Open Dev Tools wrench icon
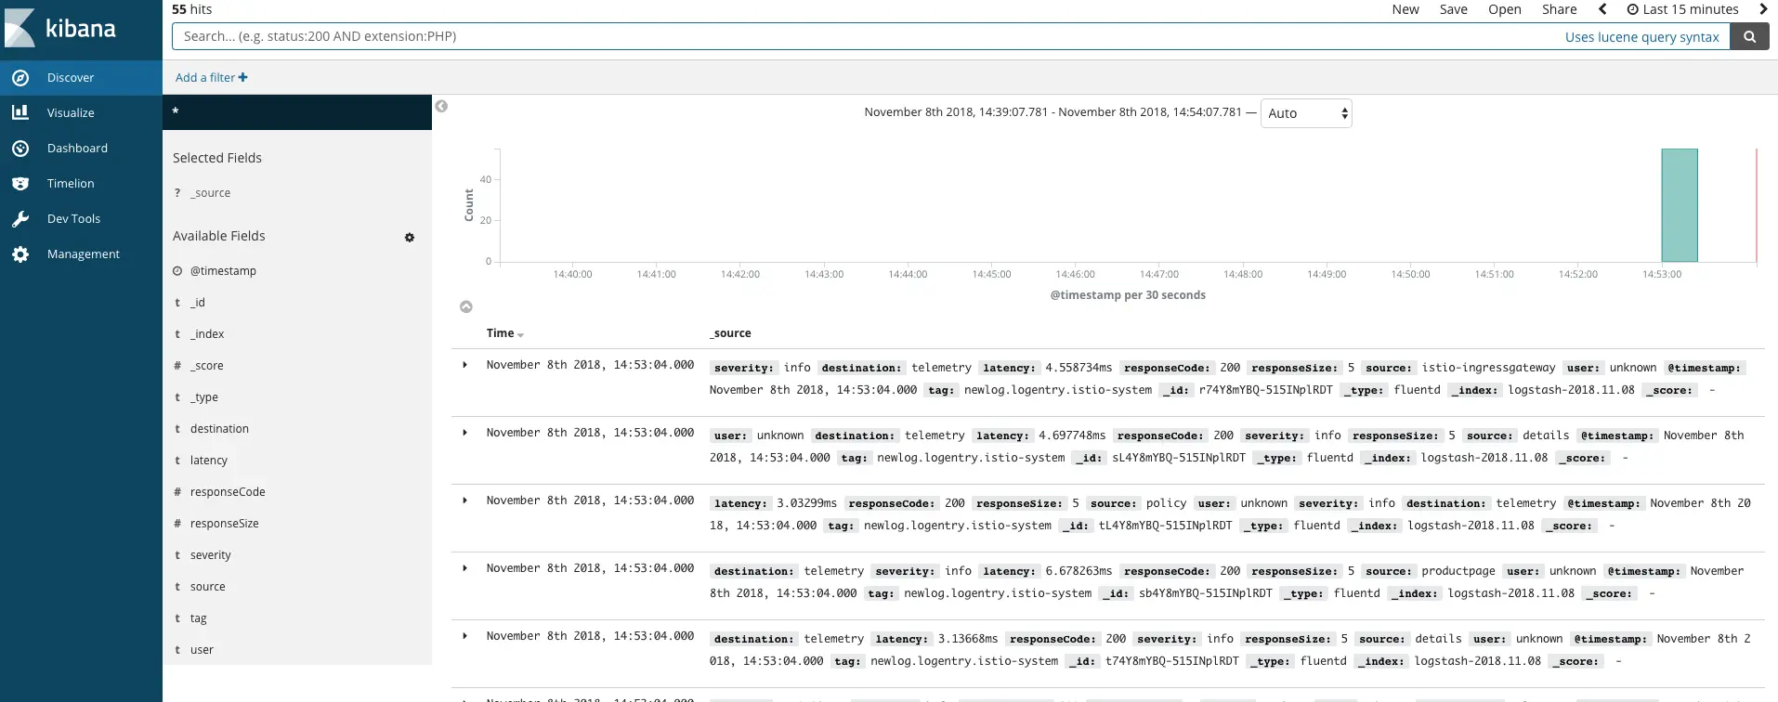This screenshot has height=702, width=1778. point(20,219)
